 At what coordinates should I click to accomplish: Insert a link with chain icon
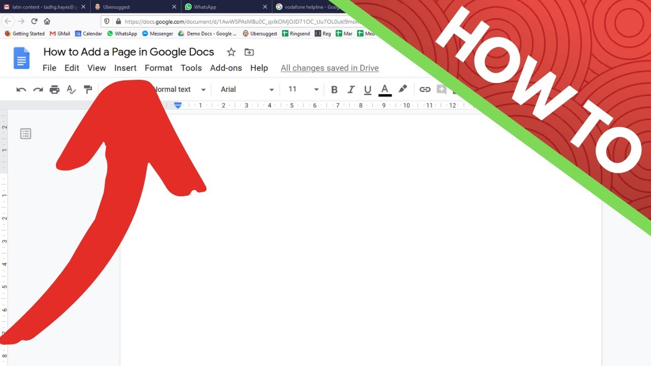coord(425,89)
